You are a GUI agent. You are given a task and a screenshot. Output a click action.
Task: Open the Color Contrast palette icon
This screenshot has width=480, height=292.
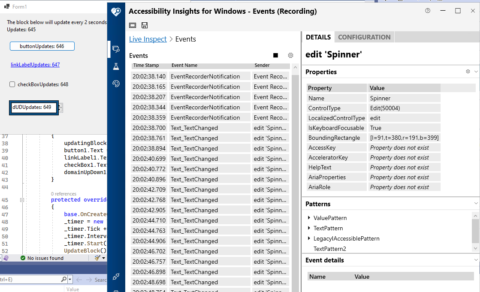pos(115,84)
